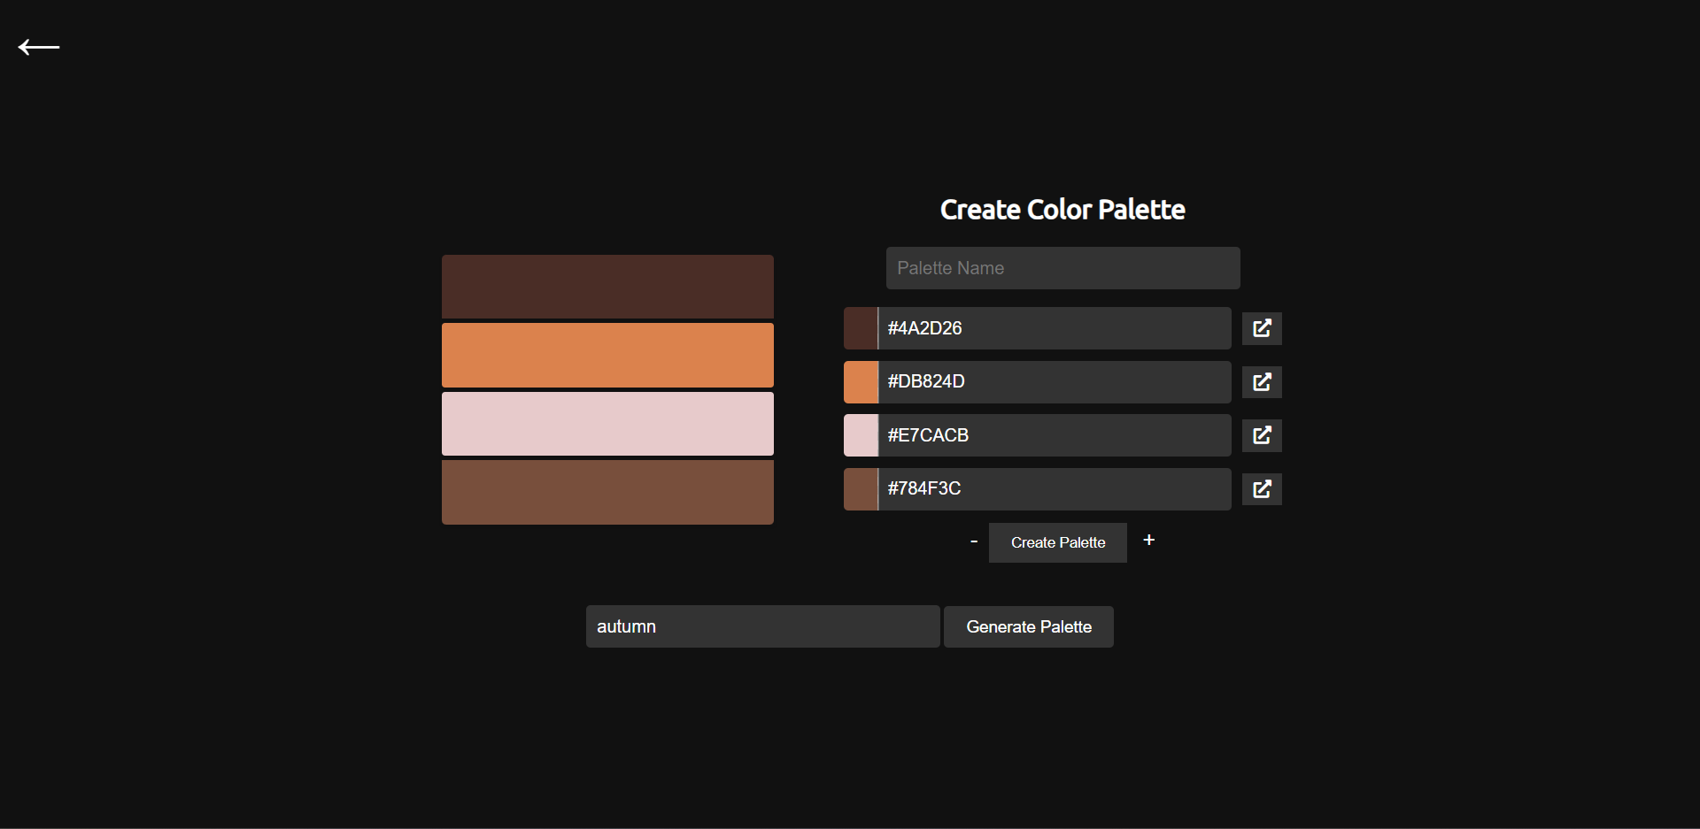The image size is (1700, 829).
Task: Add a color with the plus button
Action: (x=1148, y=540)
